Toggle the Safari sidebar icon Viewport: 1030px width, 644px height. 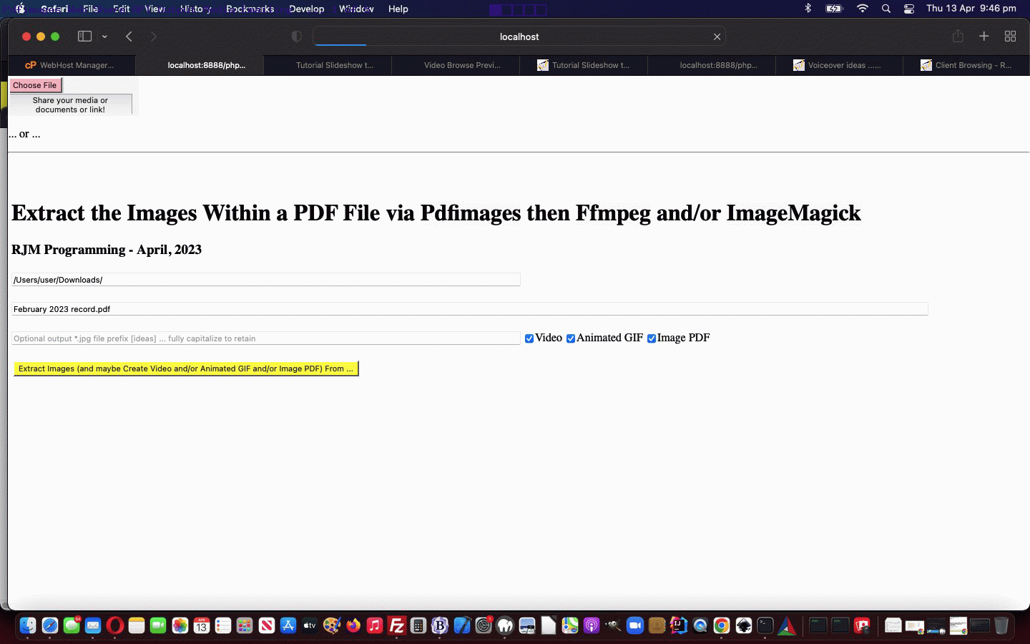(84, 36)
